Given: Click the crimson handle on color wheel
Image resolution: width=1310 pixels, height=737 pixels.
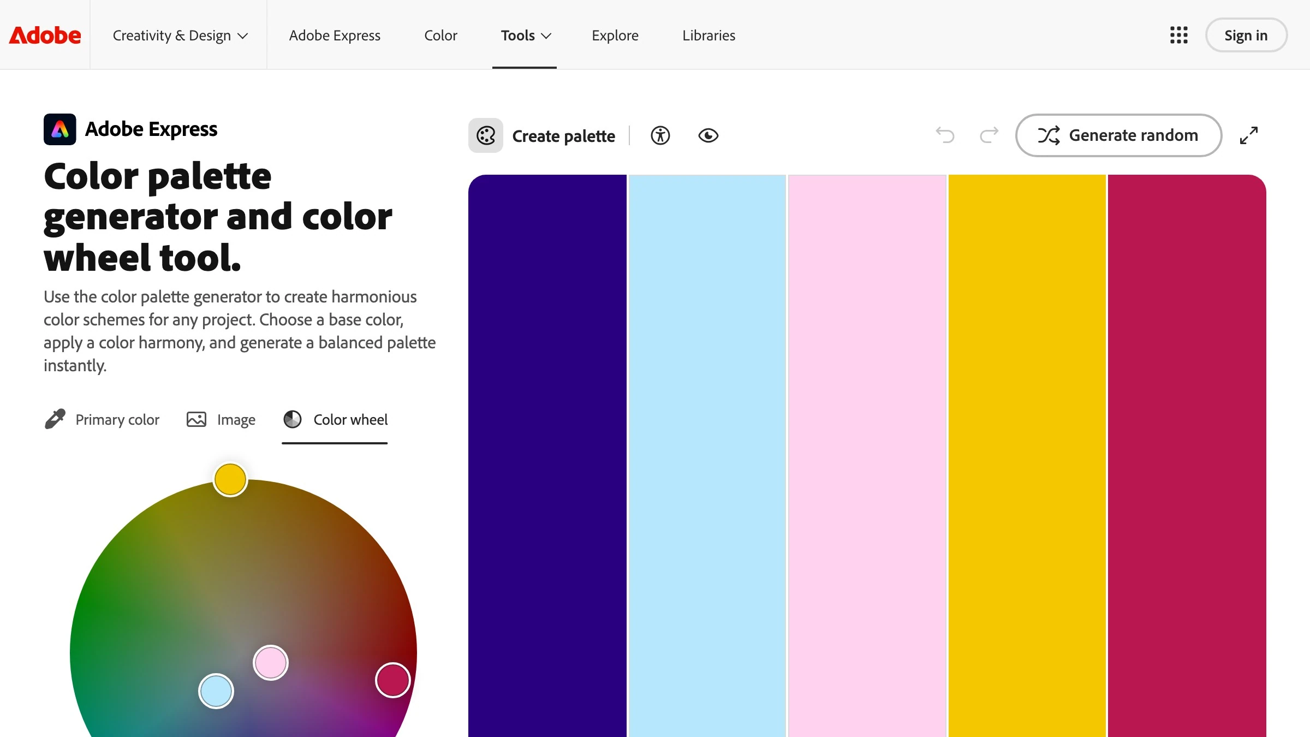Looking at the screenshot, I should pos(393,680).
